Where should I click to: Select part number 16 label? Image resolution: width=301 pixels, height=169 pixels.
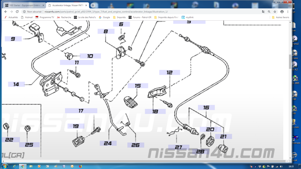(206, 107)
